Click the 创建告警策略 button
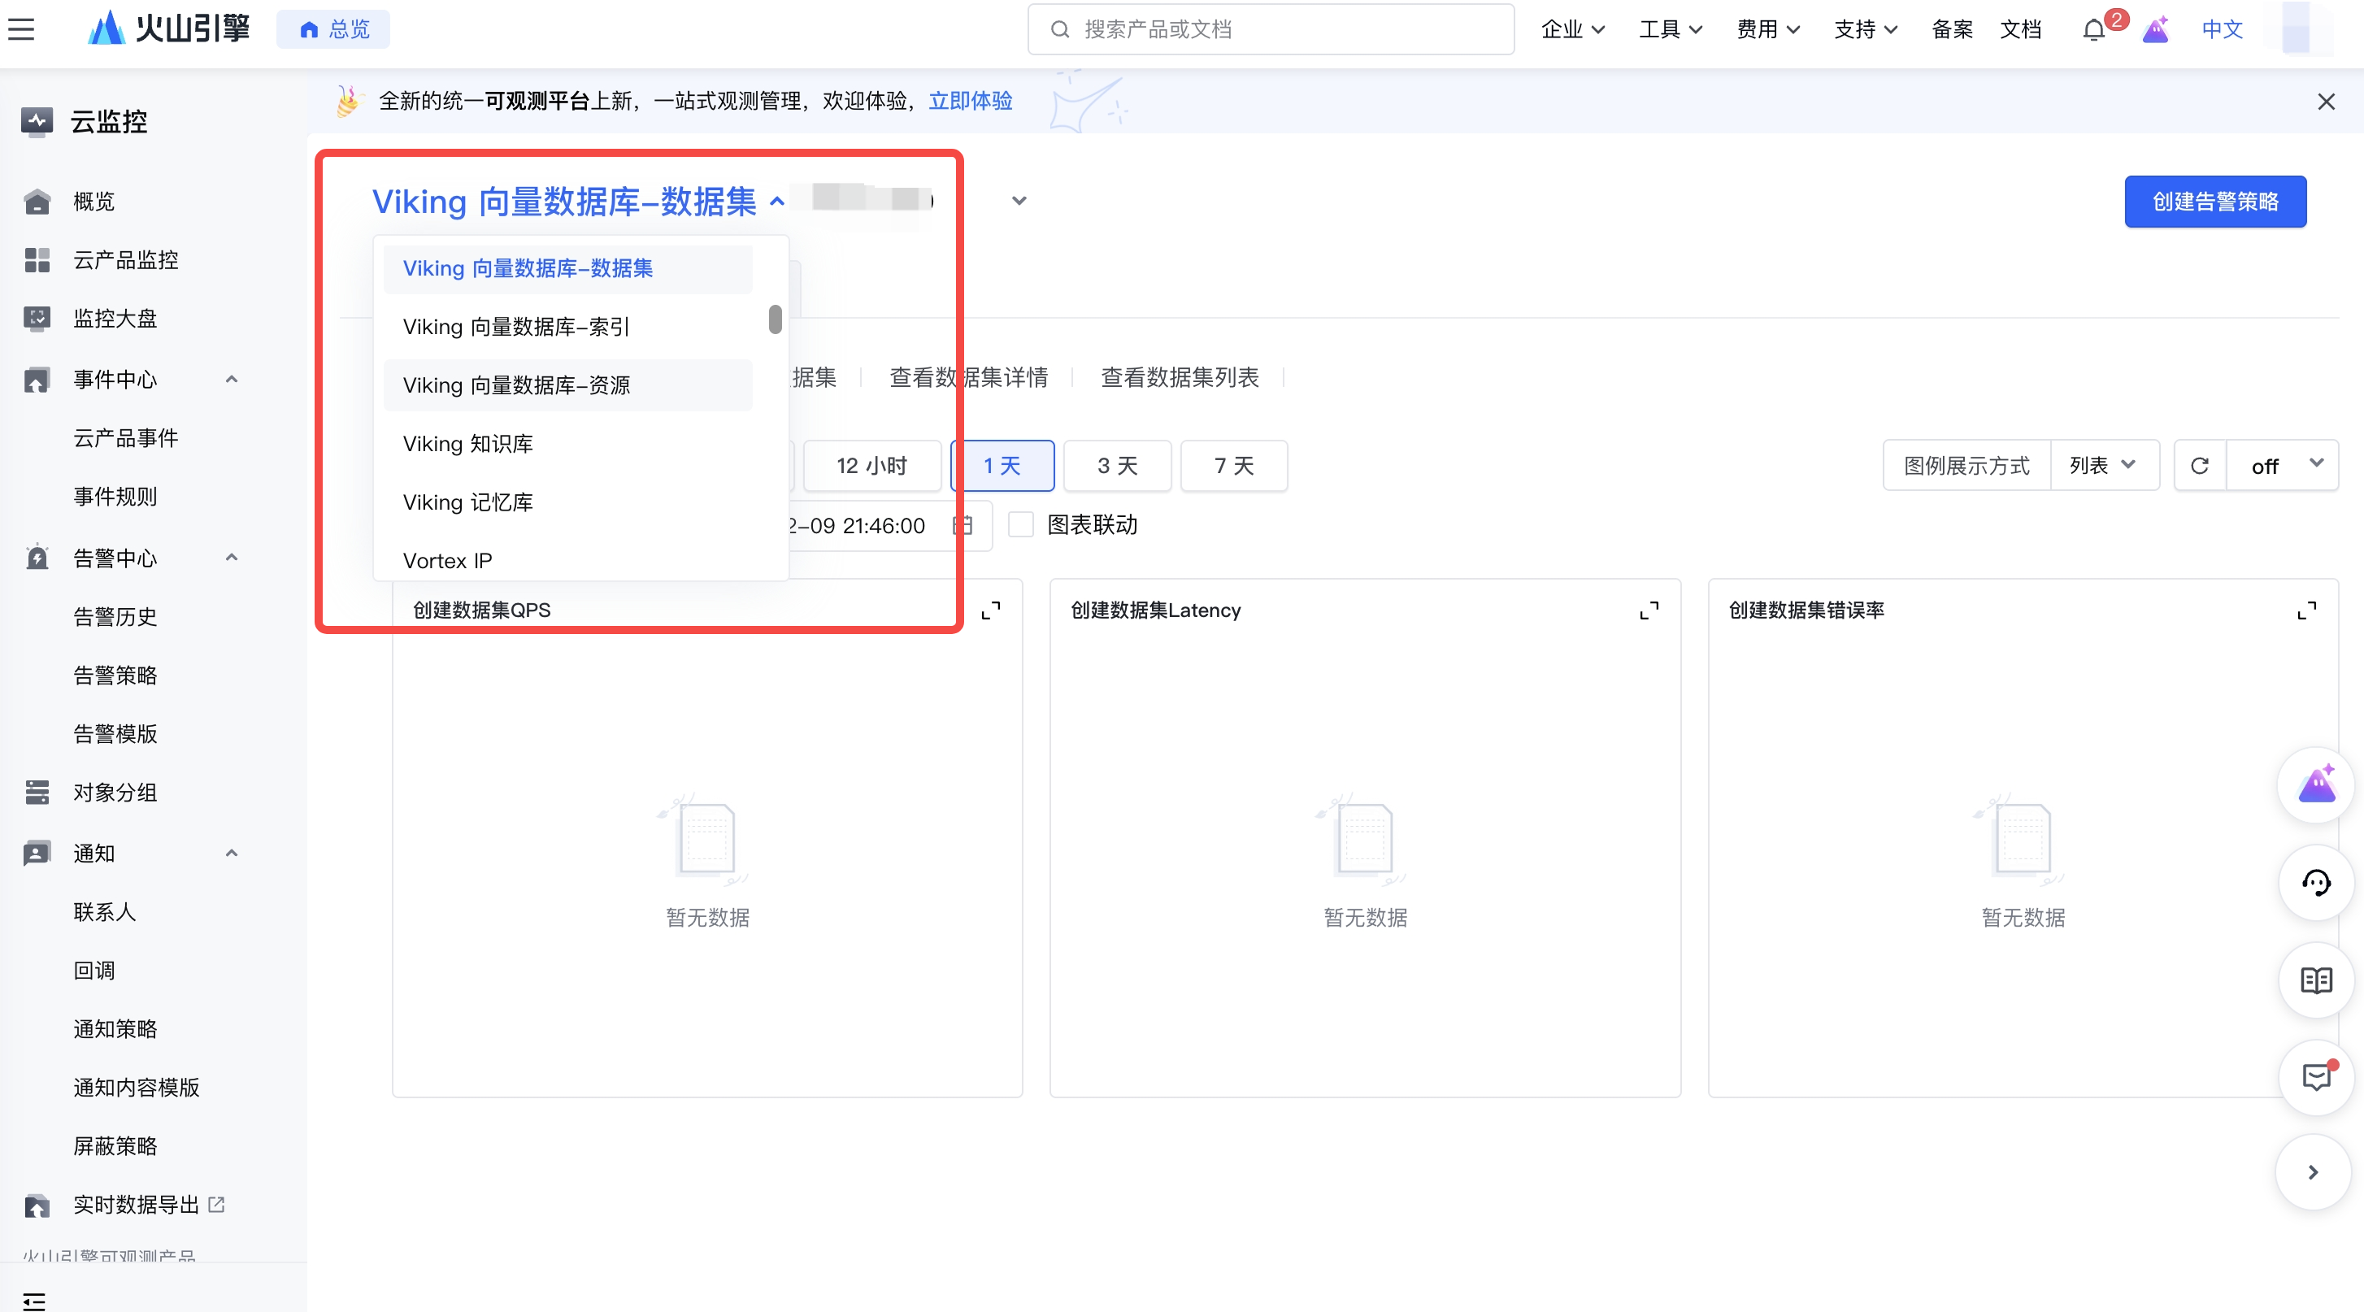2364x1312 pixels. pyautogui.click(x=2214, y=202)
